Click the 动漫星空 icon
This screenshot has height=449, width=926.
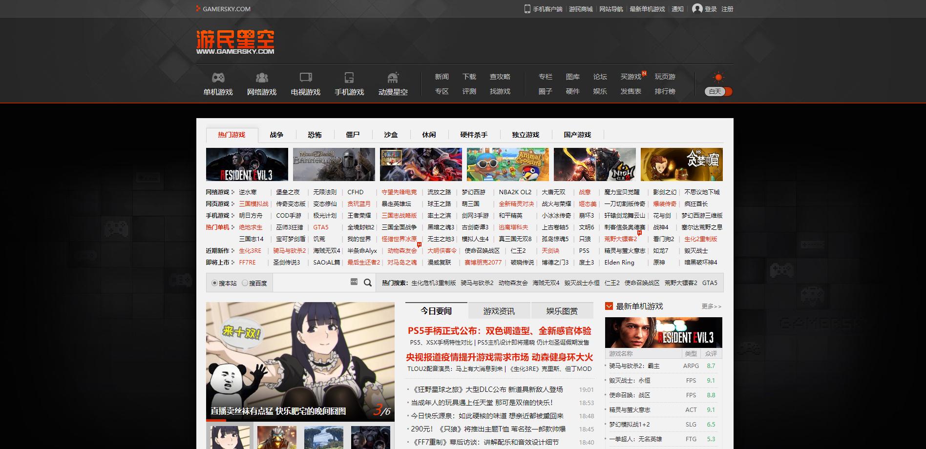[393, 78]
